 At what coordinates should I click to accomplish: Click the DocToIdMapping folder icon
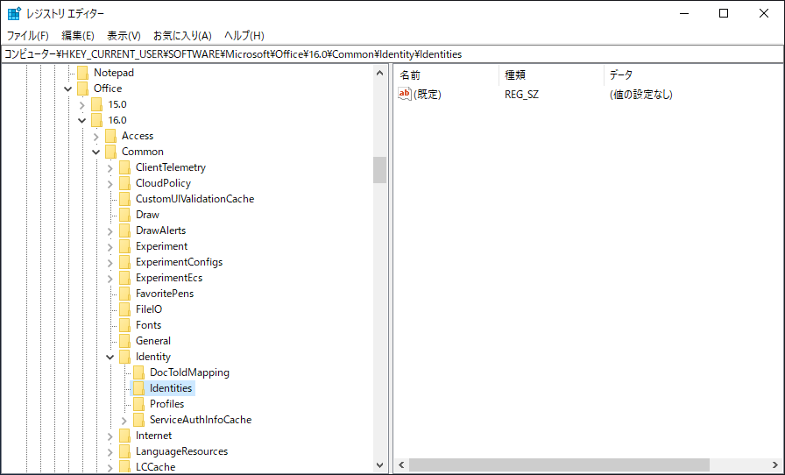click(139, 372)
